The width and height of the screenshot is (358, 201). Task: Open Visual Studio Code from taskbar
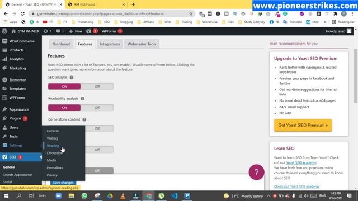pyautogui.click(x=174, y=196)
